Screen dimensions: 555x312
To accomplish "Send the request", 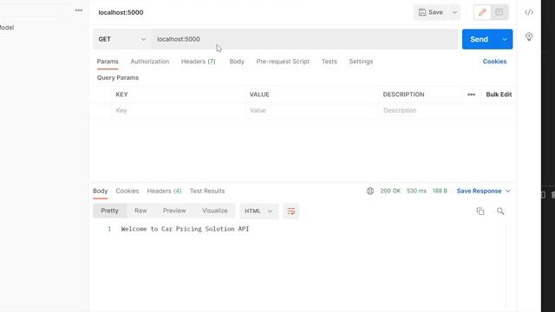I will tap(480, 39).
